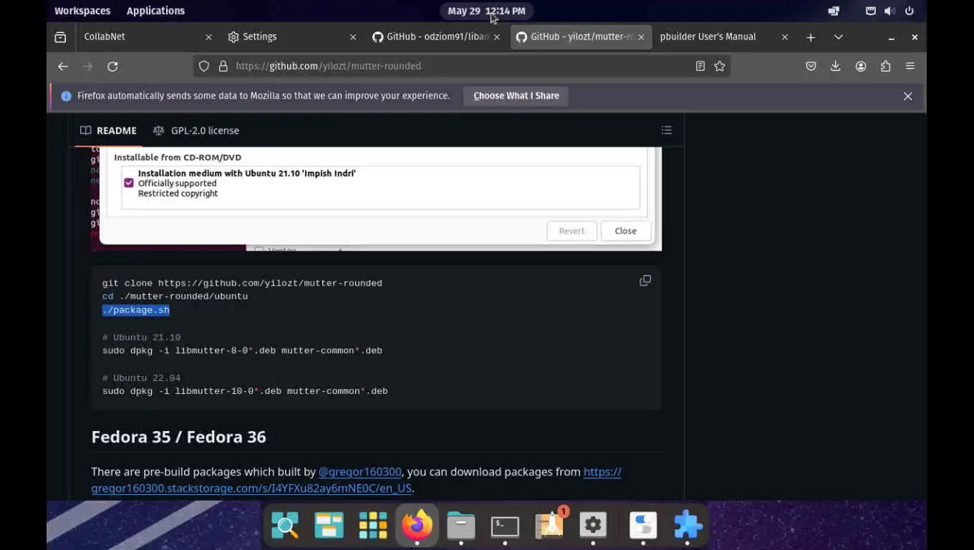
Task: Close the Settings tab
Action: (353, 37)
